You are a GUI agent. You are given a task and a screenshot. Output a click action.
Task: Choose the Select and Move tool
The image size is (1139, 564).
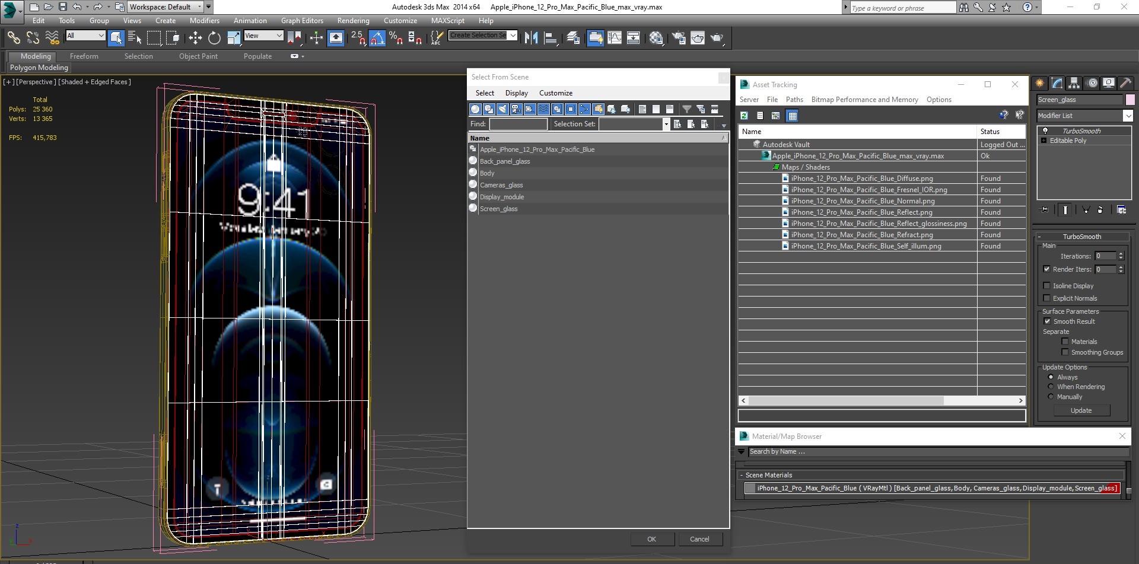point(195,38)
